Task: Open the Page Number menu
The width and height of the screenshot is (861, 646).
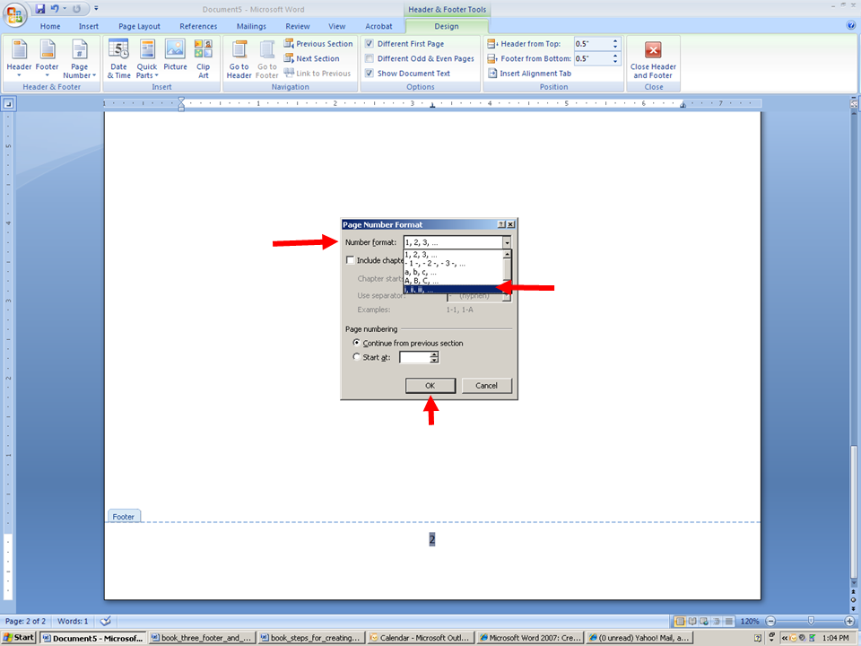Action: tap(79, 59)
